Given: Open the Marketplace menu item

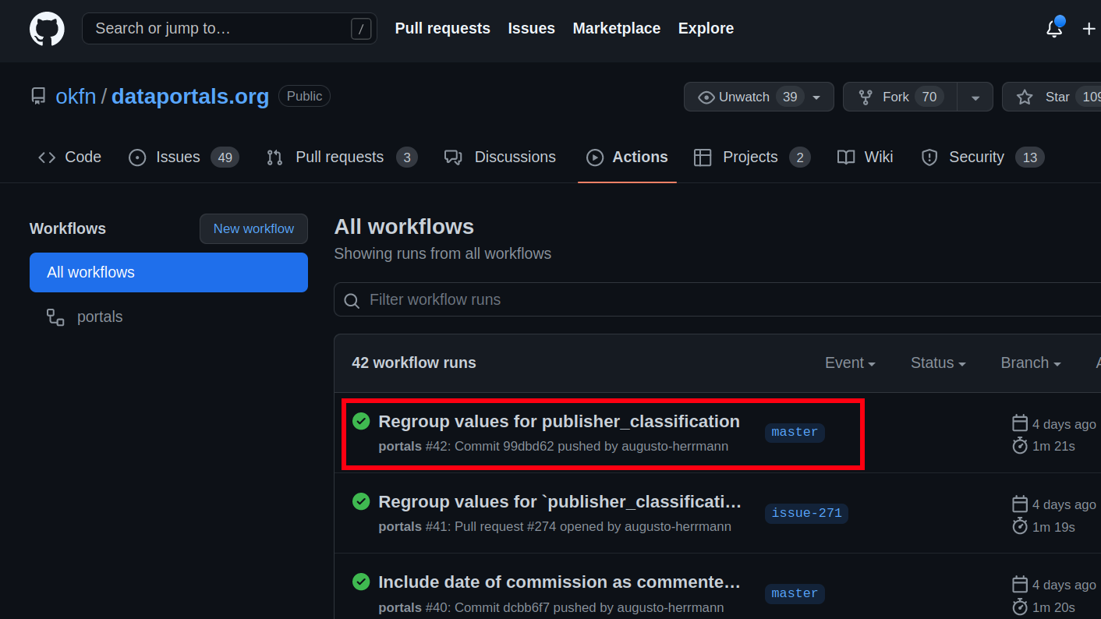Looking at the screenshot, I should [617, 28].
